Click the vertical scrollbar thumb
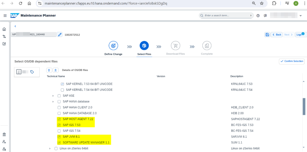307x152 pixels. tap(304, 106)
